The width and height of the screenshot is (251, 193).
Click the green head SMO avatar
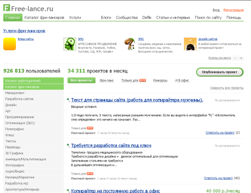(70, 44)
